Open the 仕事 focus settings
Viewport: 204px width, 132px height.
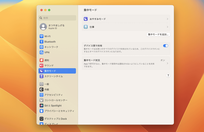pos(126,27)
